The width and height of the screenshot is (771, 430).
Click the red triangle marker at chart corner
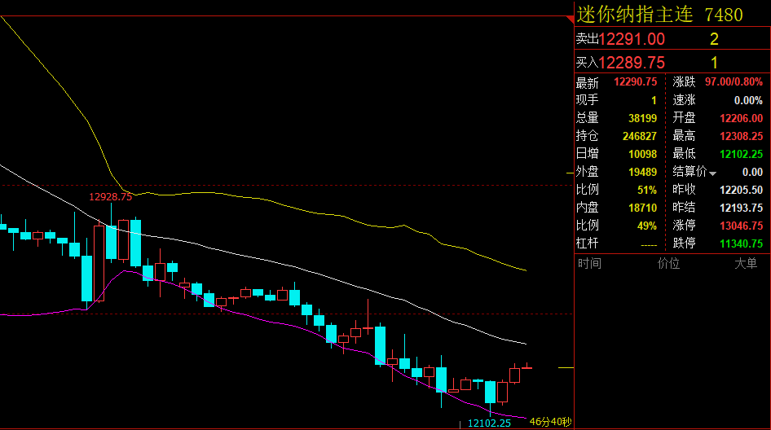click(571, 20)
